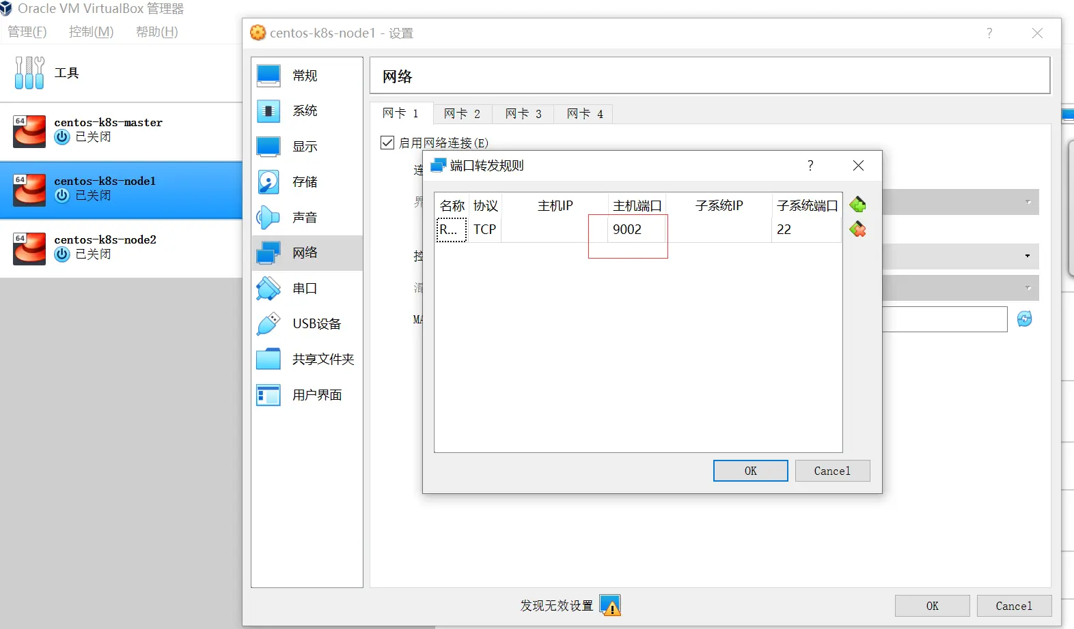
Task: Confirm port forwarding rules with OK
Action: point(751,471)
